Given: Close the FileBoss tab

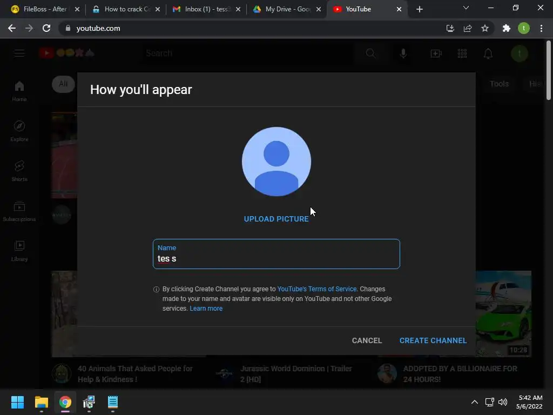Looking at the screenshot, I should coord(77,9).
